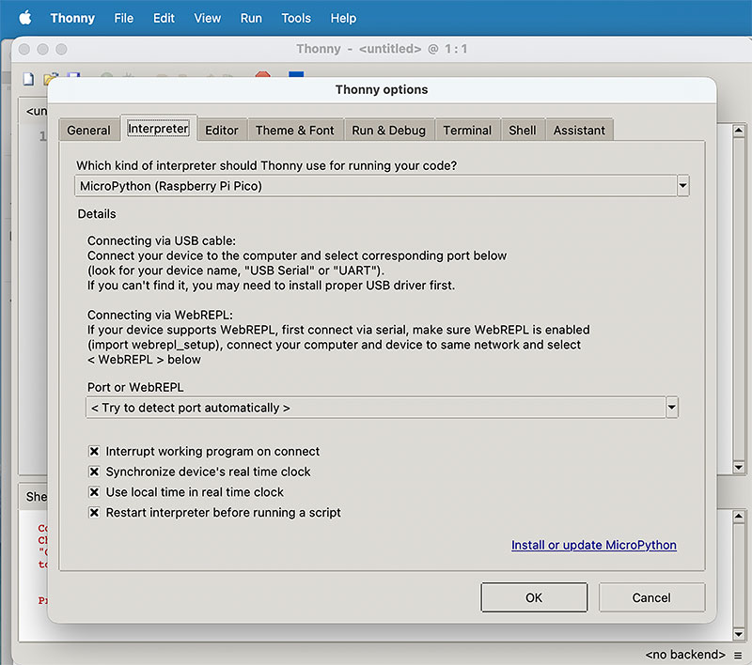Uncheck Synchronize device's real time clock

click(94, 472)
